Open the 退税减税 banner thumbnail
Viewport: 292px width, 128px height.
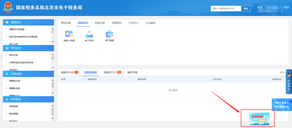(x=259, y=119)
